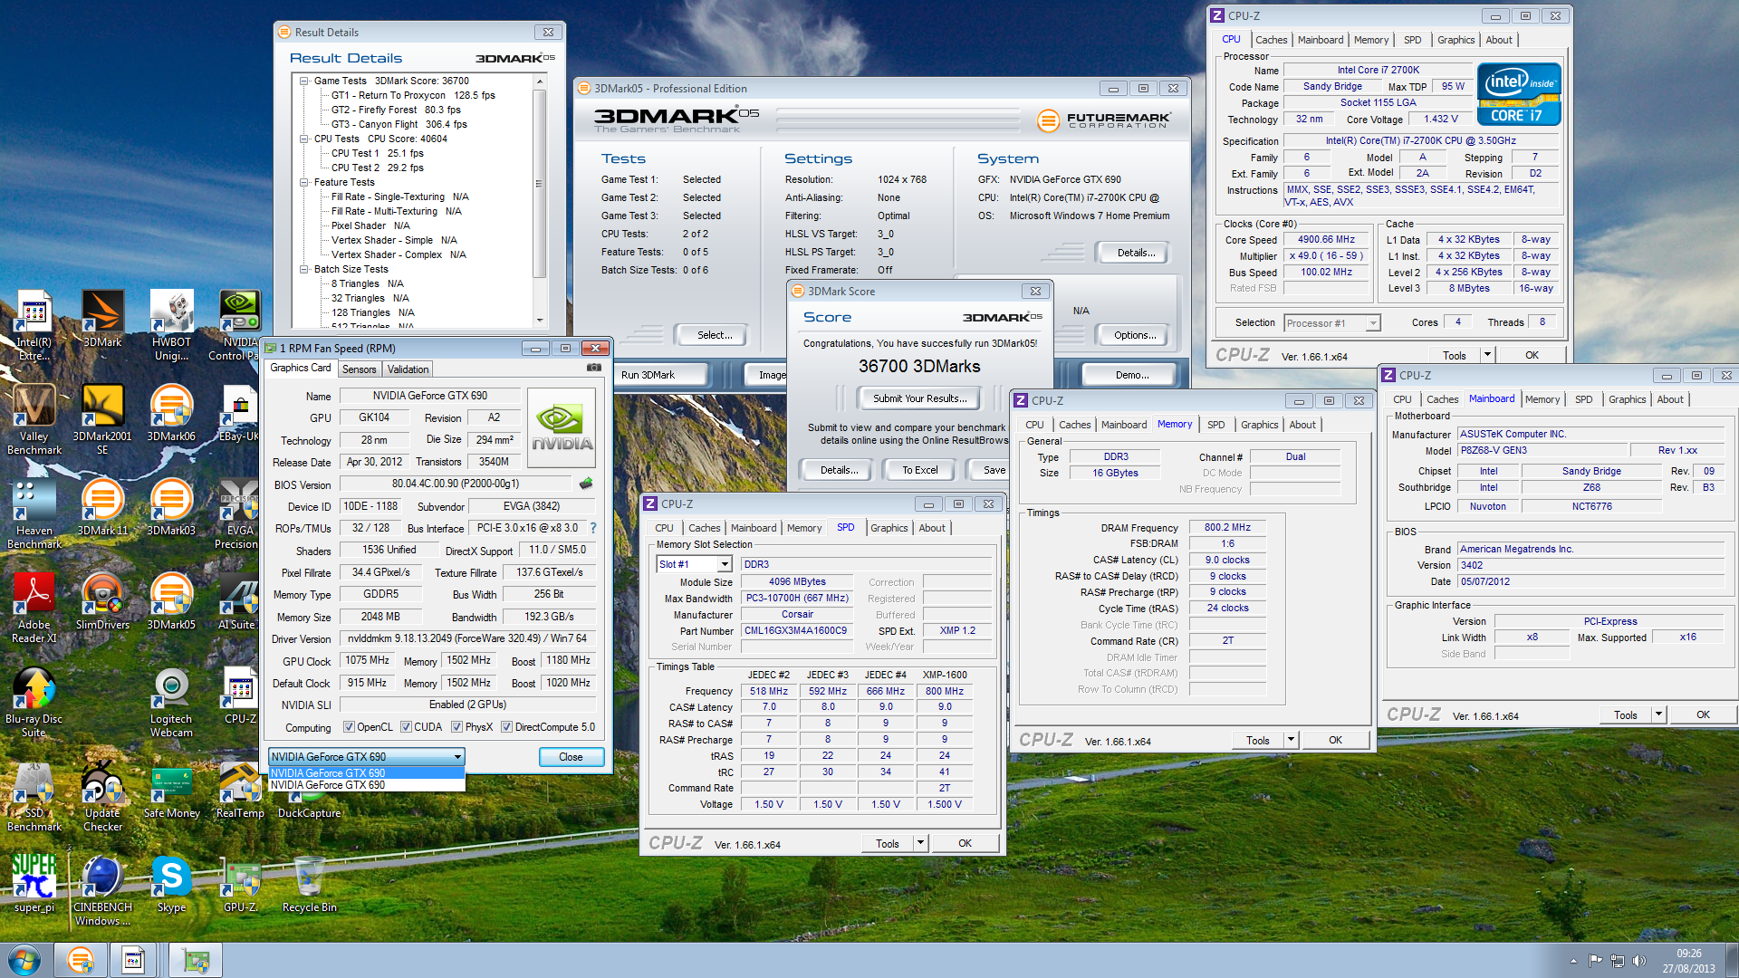Open Tools dropdown arrow in CPU-Z Memory window
The image size is (1739, 978).
1291,740
